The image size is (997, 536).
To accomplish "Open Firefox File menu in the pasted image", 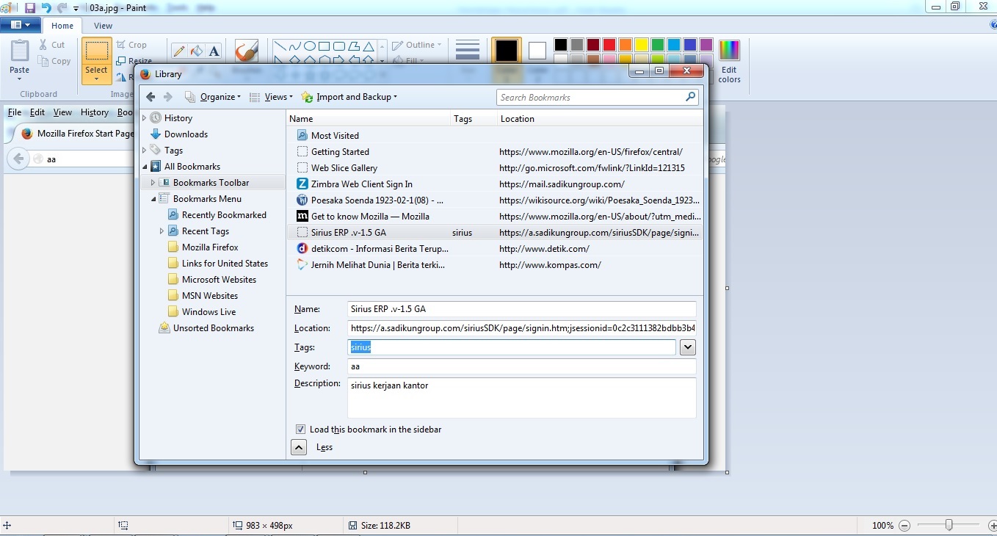I will tap(15, 112).
